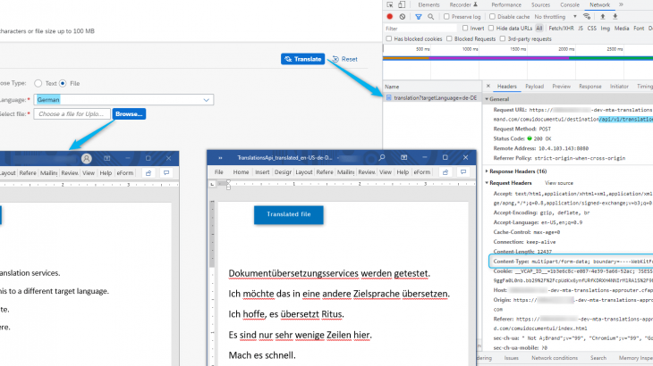This screenshot has width=653, height=366.
Task: Check Has blocked cookies checkbox
Action: tap(388, 38)
